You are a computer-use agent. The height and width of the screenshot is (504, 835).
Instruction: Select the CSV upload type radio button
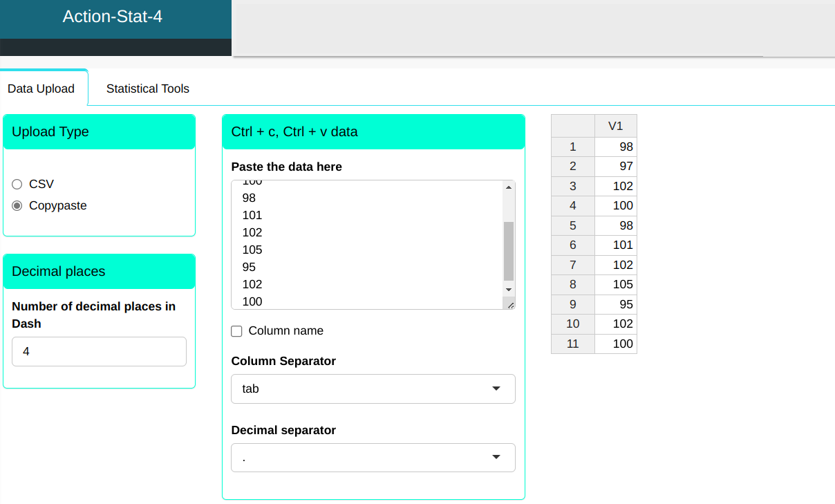click(17, 184)
